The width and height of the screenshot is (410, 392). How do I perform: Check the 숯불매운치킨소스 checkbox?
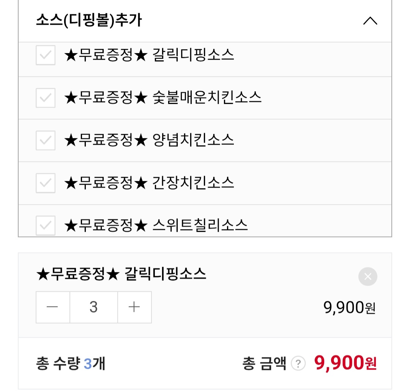tap(46, 98)
